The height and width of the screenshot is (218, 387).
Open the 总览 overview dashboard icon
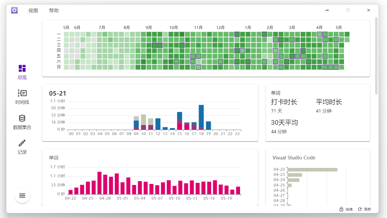(x=22, y=68)
